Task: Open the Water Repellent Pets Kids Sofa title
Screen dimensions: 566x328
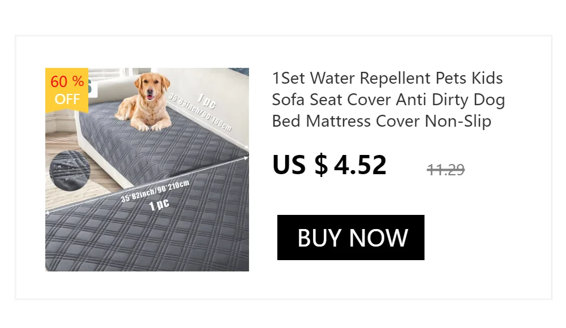Action: coord(388,100)
